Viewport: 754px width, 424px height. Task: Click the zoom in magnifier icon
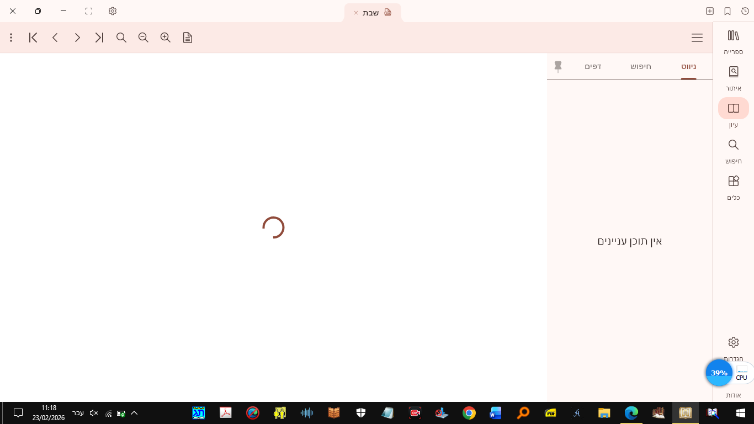pyautogui.click(x=165, y=38)
